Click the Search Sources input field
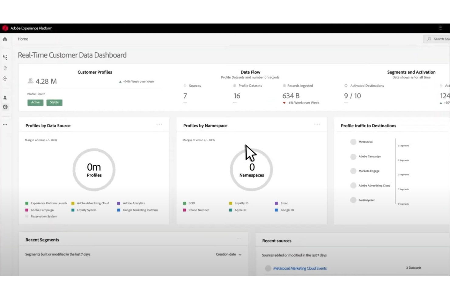The height and width of the screenshot is (300, 450). coord(438,39)
